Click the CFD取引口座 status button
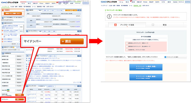Viewport: 191px width, 103px height. point(19,83)
